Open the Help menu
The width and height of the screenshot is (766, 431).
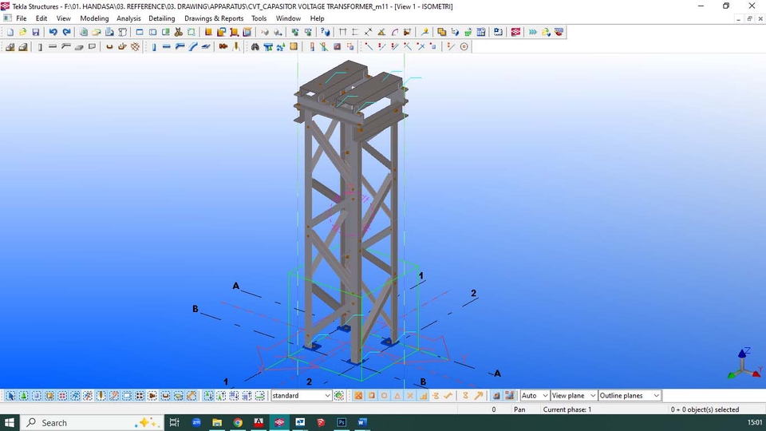[x=317, y=18]
